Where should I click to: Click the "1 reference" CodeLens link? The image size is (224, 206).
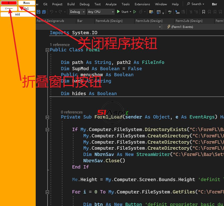pyautogui.click(x=60, y=45)
